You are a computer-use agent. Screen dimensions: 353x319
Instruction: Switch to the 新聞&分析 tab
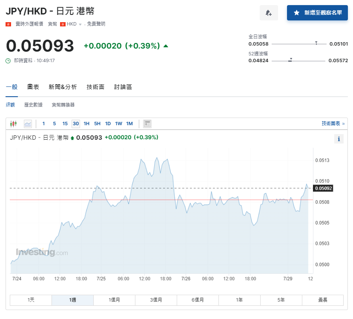pos(63,87)
